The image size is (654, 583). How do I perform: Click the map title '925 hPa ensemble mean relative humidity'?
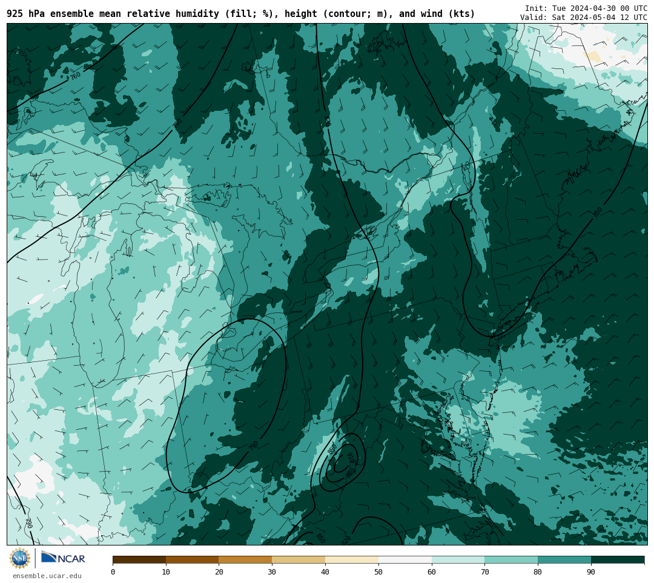coord(113,14)
